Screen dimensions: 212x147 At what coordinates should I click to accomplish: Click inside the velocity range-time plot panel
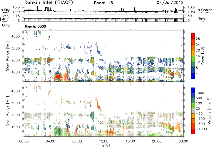104,111
